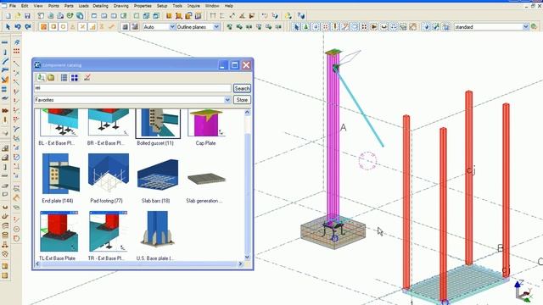Viewport: 543px width, 305px height.
Task: Select the arrow pointer tool in second toolbar row
Action: pyautogui.click(x=8, y=26)
